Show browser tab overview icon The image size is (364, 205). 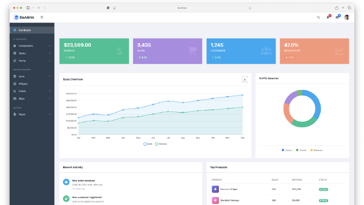[x=349, y=8]
